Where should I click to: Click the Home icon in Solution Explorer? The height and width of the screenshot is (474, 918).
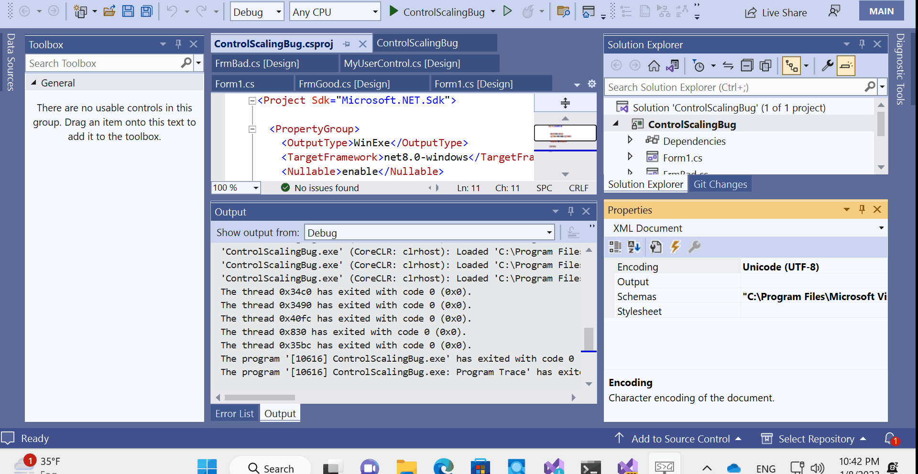[x=654, y=65]
